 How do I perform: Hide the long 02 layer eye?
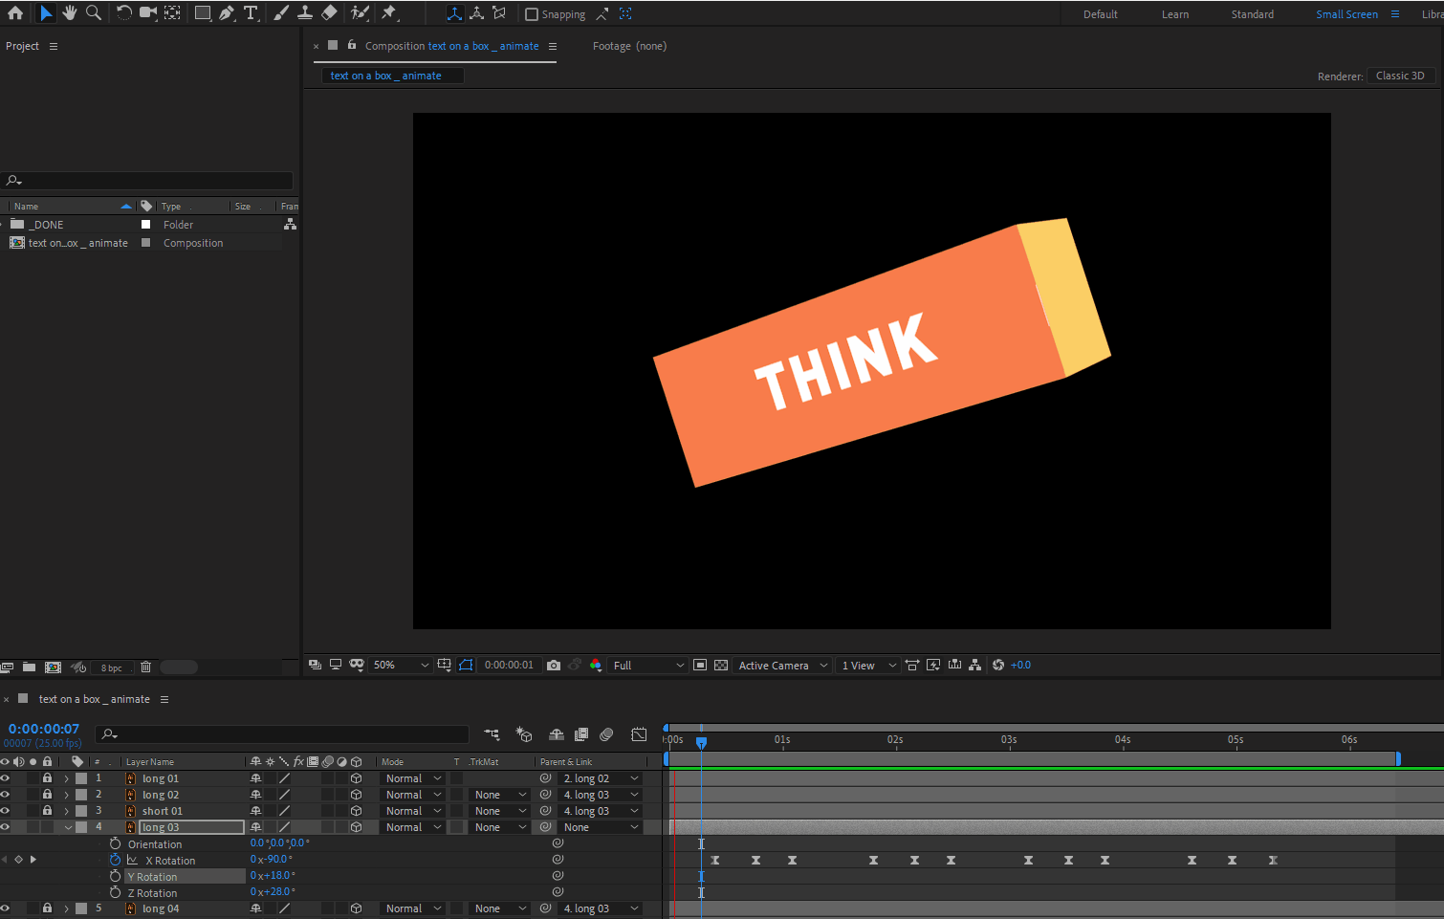5,795
